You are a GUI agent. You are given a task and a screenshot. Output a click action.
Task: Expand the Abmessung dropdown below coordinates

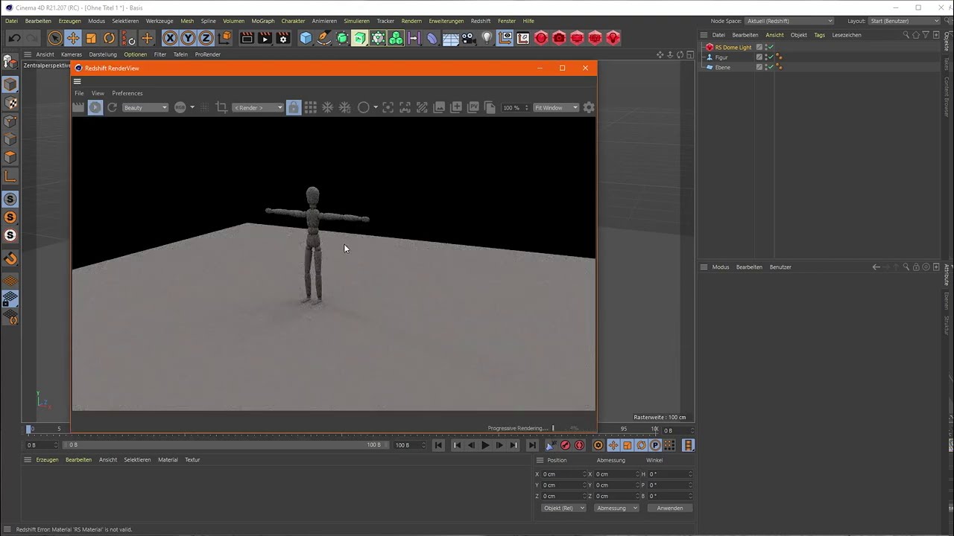click(617, 508)
